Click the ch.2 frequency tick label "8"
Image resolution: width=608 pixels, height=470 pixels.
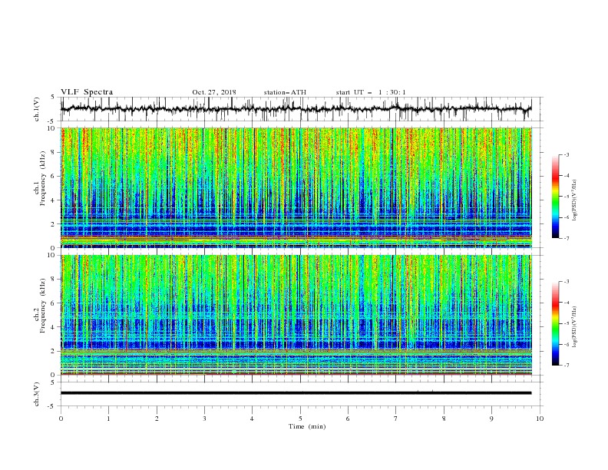click(x=55, y=280)
